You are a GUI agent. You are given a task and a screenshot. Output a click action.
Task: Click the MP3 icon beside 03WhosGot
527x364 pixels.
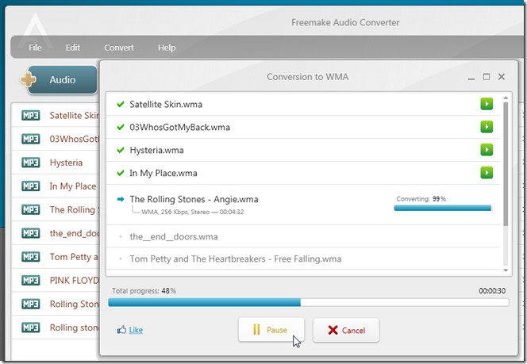click(x=31, y=139)
